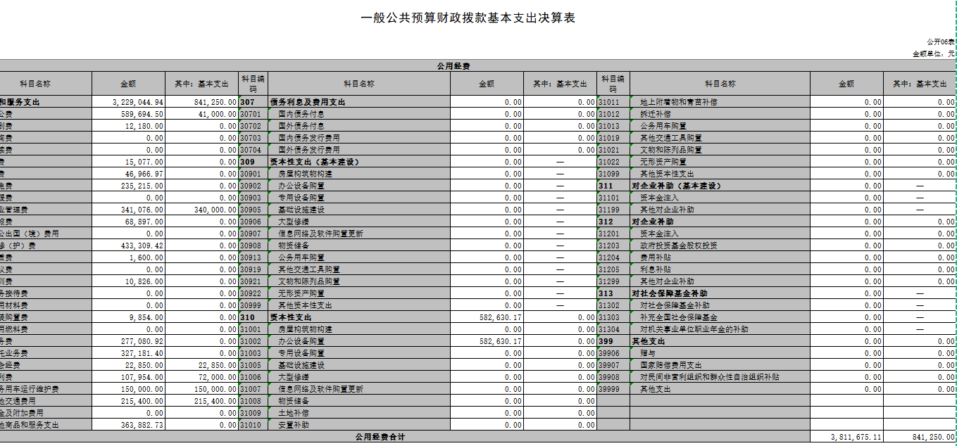Select code cell 31099
Screen dimensions: 957x446
613,174
